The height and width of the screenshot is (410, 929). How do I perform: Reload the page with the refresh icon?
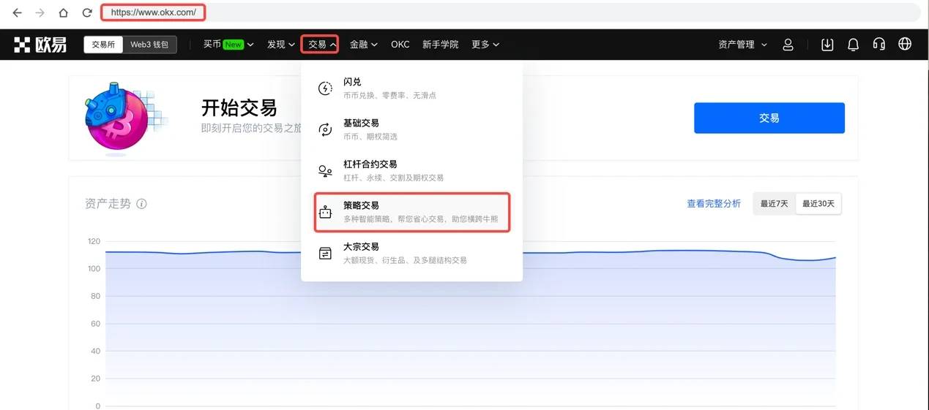click(87, 13)
